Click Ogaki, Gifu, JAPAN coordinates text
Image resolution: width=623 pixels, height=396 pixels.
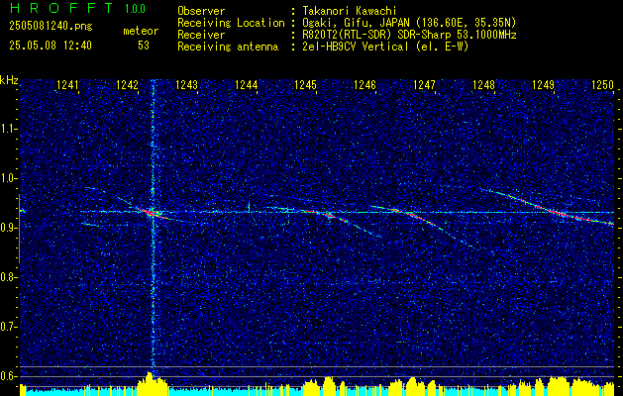(x=409, y=23)
